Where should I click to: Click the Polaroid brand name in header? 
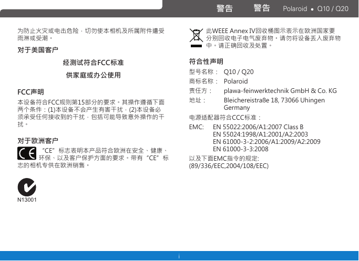click(295, 9)
